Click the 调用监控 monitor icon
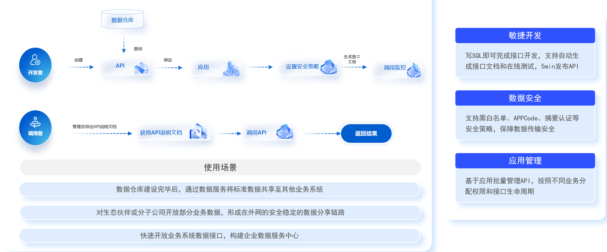Screen dimensions: 607x252 [414, 70]
